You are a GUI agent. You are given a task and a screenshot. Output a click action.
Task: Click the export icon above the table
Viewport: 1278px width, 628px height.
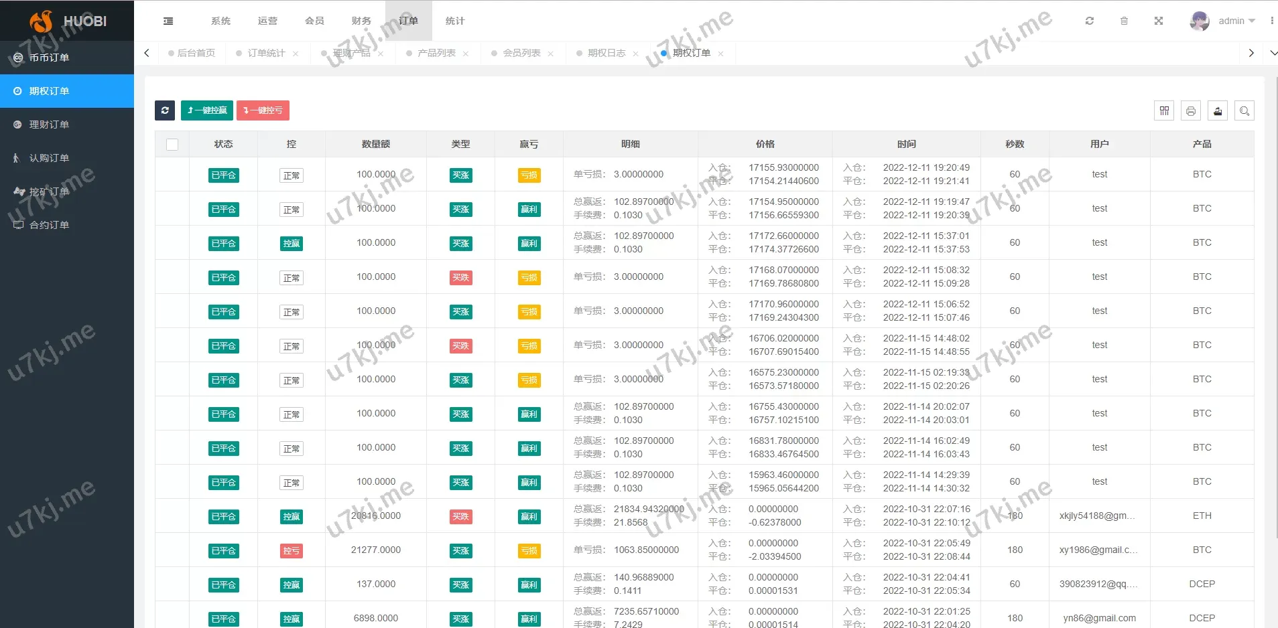tap(1218, 111)
